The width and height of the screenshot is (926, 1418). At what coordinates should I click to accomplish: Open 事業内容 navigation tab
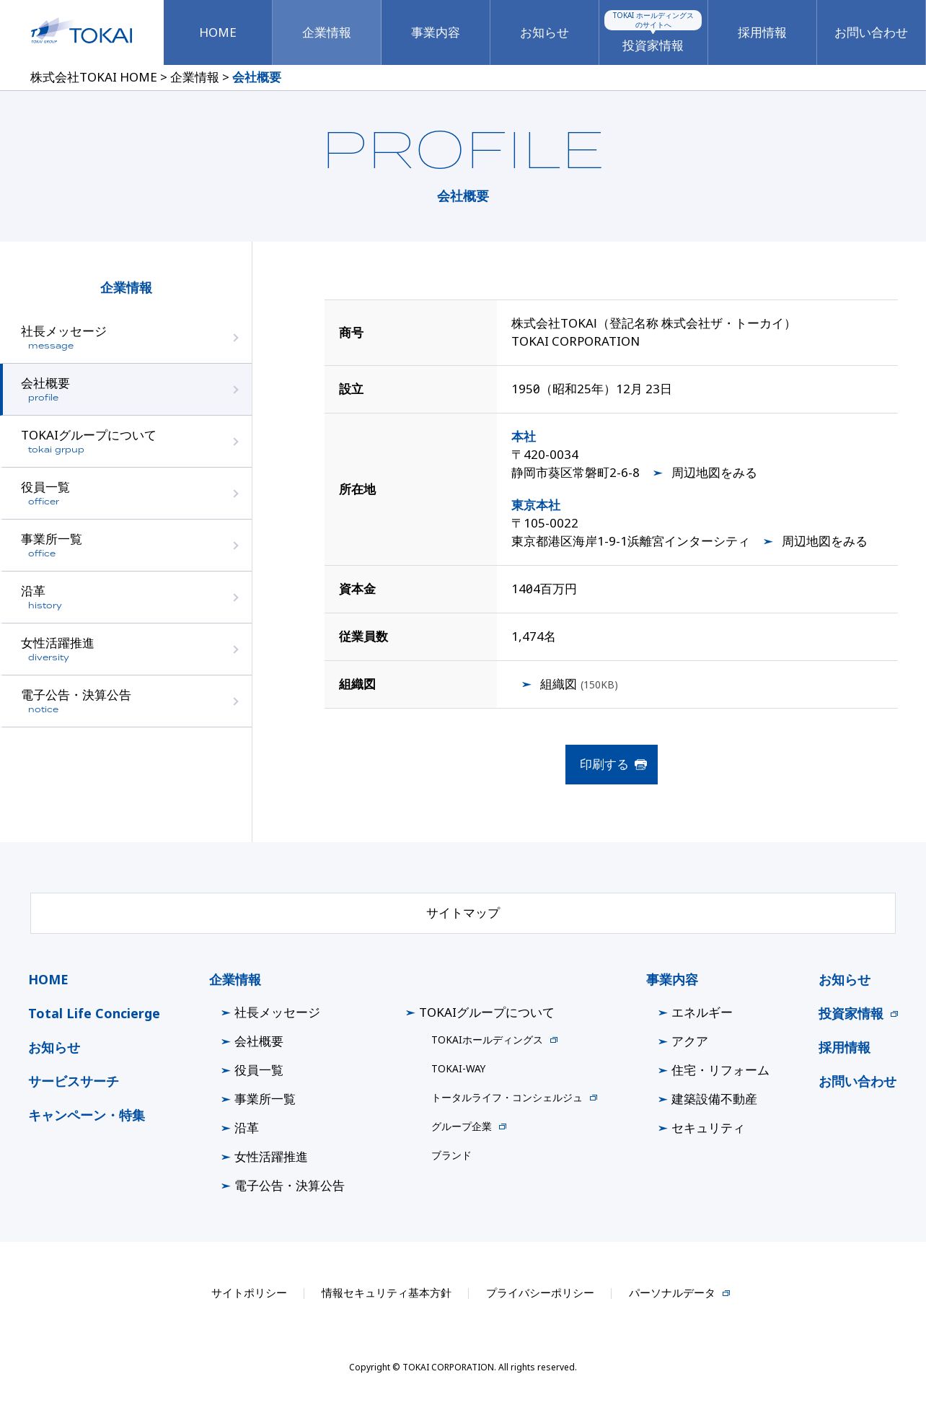click(436, 32)
